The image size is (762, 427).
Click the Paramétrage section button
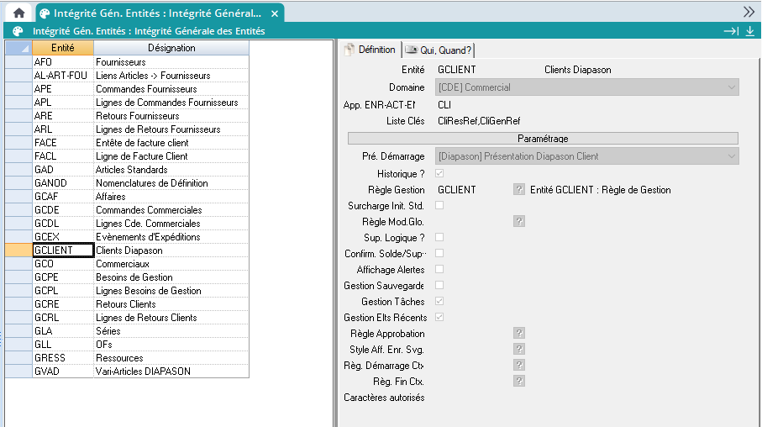click(542, 138)
